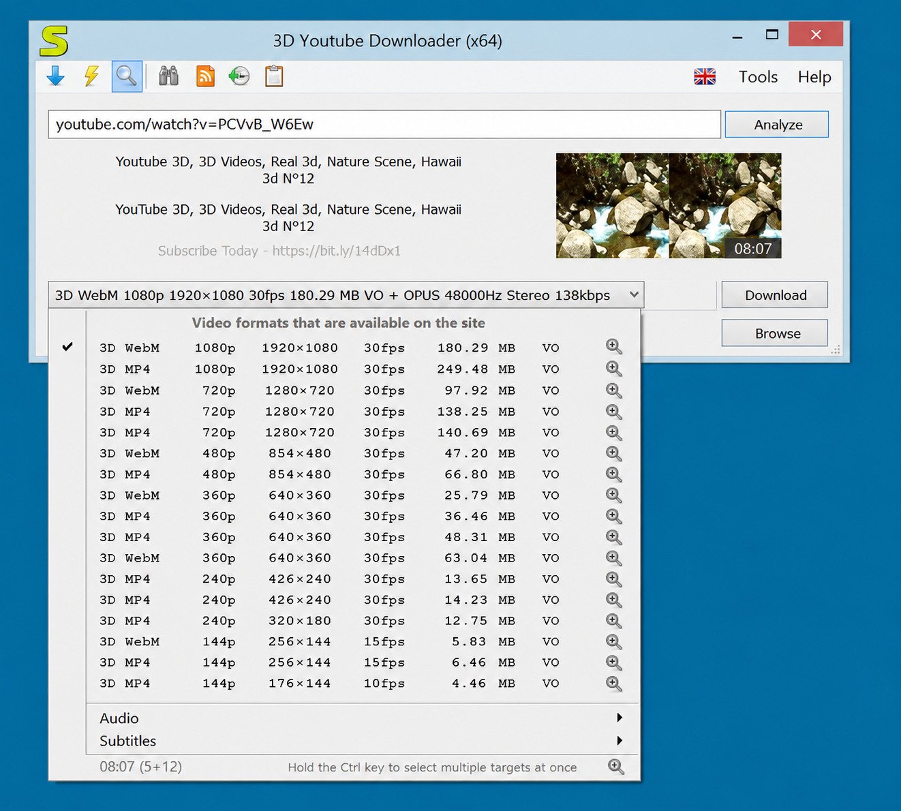The image size is (901, 811).
Task: Preview 3D MP4 240p 13.65 MB magnifier
Action: click(614, 579)
